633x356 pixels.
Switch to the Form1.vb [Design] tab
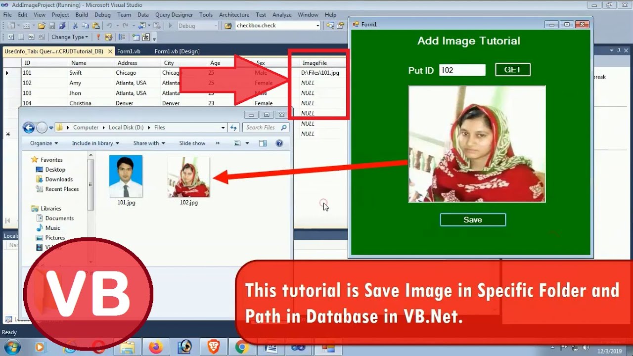click(x=177, y=51)
